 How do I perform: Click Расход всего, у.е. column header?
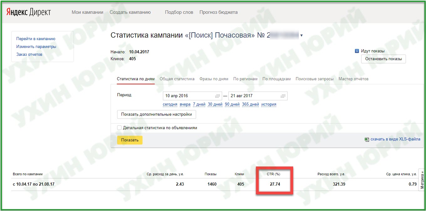(331, 174)
